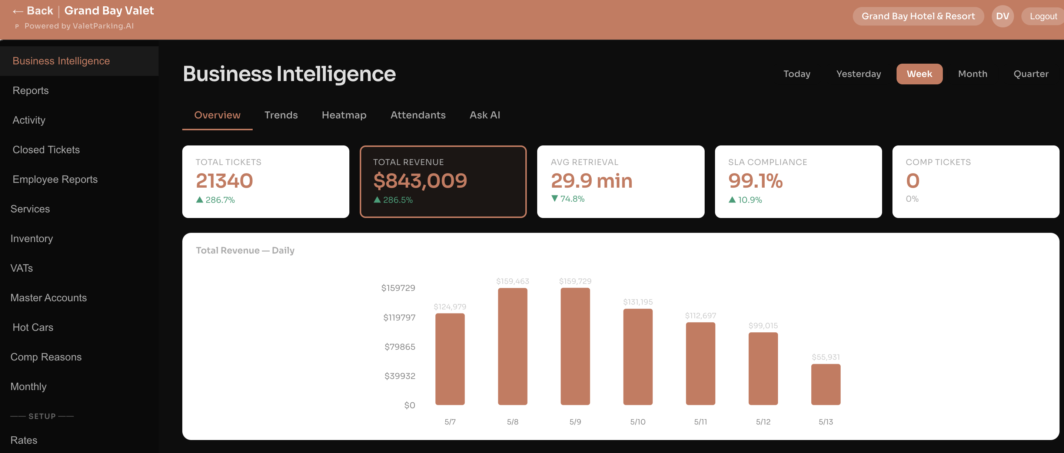The image size is (1064, 453).
Task: Click the 5/11 revenue bar
Action: [x=701, y=364]
